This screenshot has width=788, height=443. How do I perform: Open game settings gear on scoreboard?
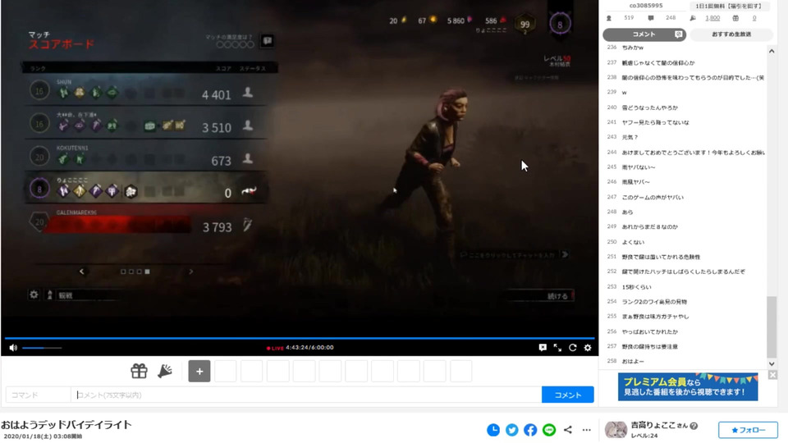34,295
